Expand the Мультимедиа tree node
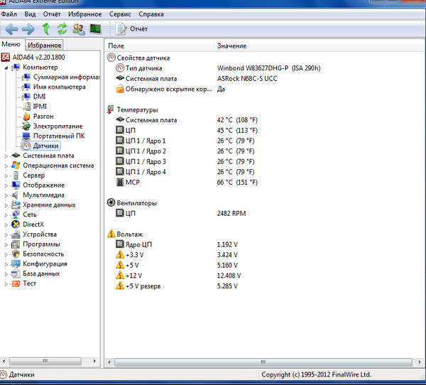Image resolution: width=426 pixels, height=385 pixels. (x=6, y=195)
